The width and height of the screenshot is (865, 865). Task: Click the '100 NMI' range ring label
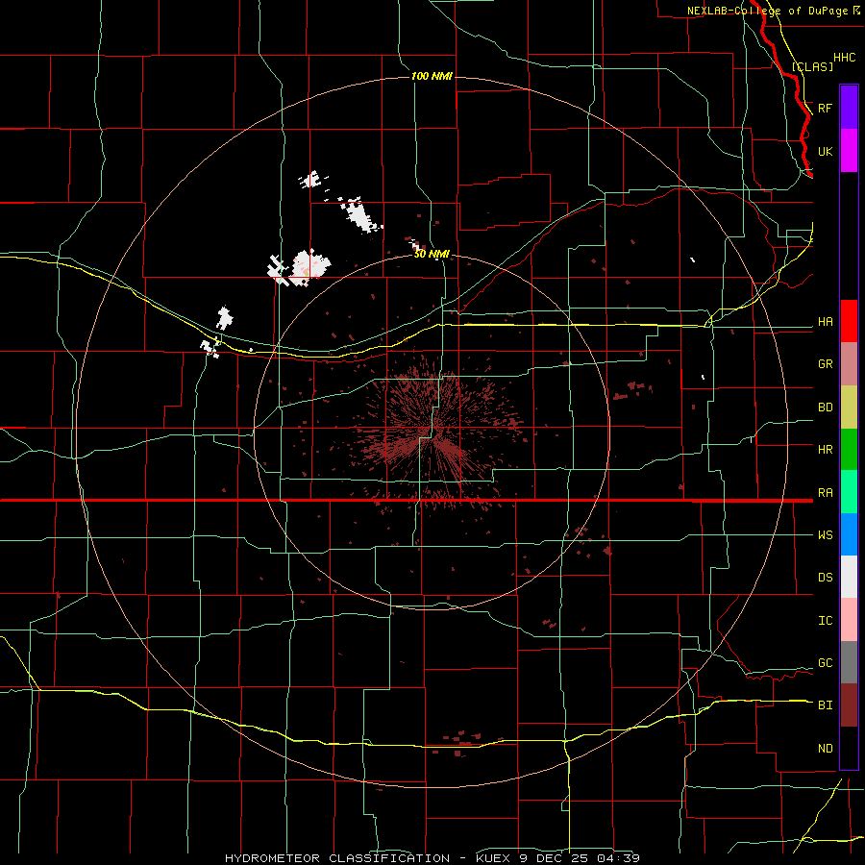(432, 76)
